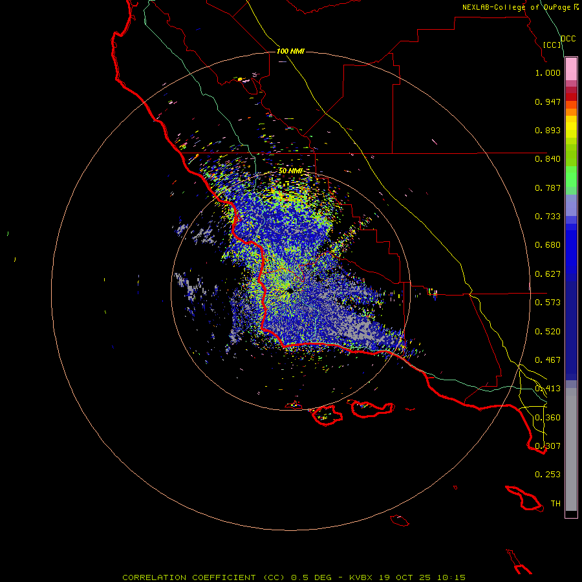The width and height of the screenshot is (582, 582).
Task: Click the 100 NMI range ring label
Action: 290,51
